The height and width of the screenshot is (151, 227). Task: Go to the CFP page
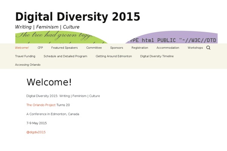coord(40,48)
